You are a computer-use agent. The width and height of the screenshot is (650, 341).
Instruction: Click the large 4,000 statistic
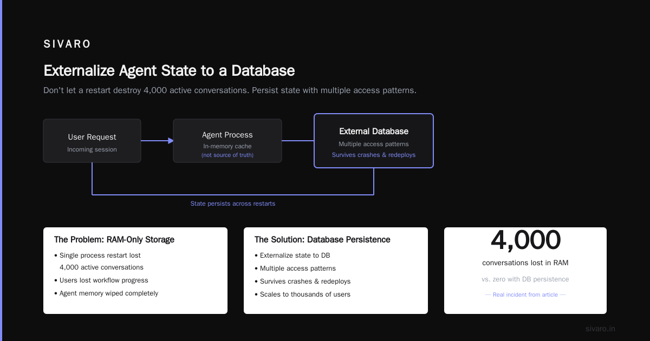(525, 240)
